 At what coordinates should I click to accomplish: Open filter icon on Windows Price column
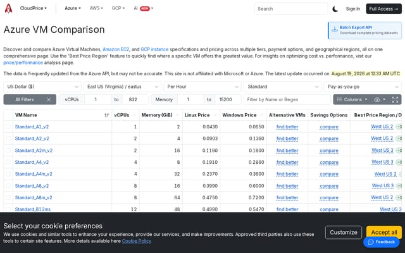(x=261, y=115)
